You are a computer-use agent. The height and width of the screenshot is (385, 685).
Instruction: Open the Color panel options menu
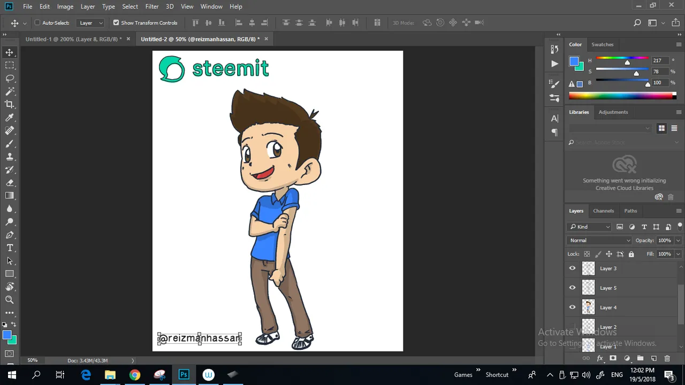tap(679, 44)
